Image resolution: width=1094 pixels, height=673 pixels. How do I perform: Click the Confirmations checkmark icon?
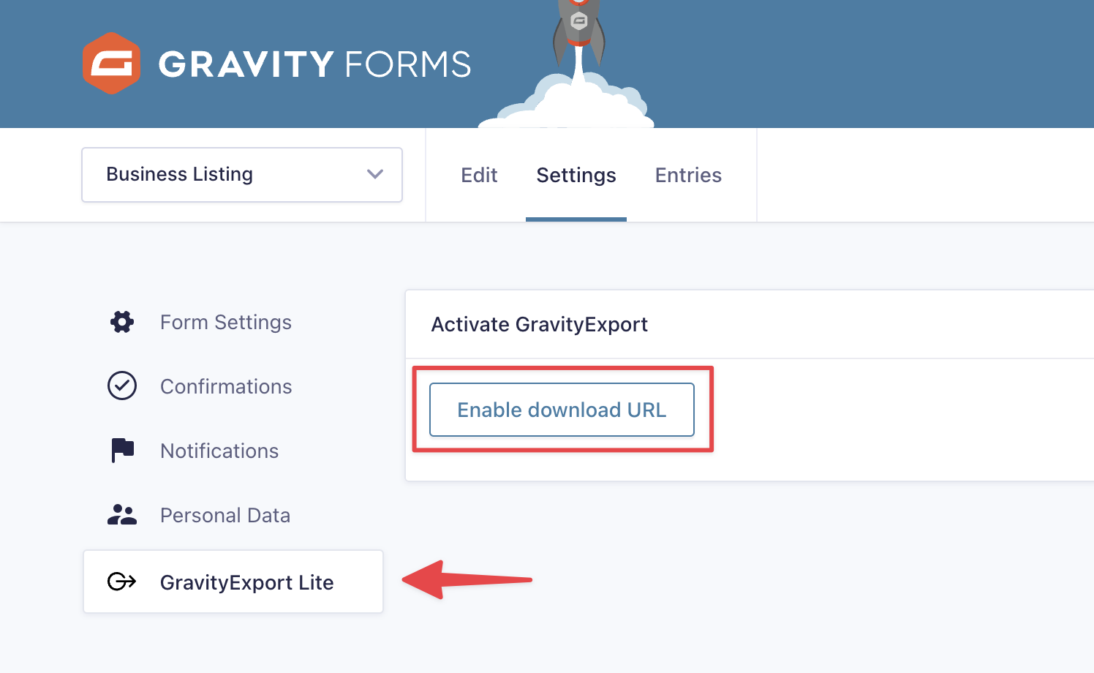point(121,386)
